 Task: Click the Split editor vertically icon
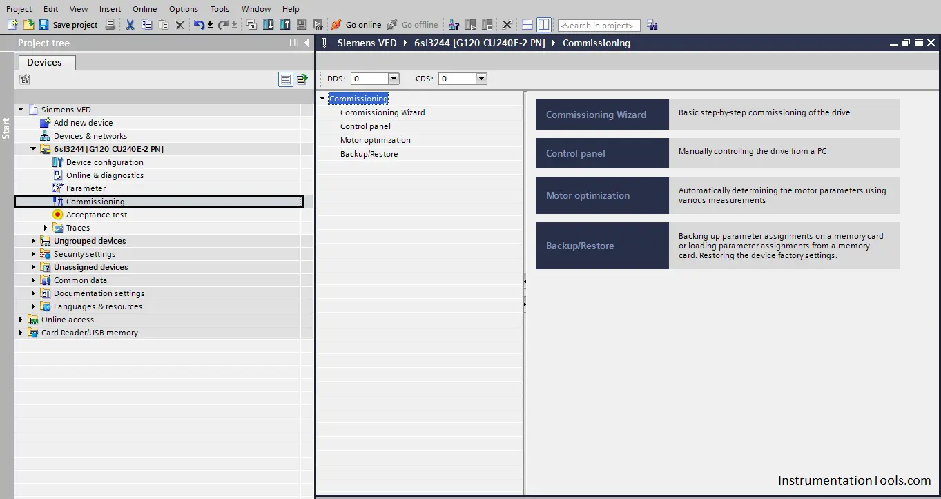click(544, 25)
